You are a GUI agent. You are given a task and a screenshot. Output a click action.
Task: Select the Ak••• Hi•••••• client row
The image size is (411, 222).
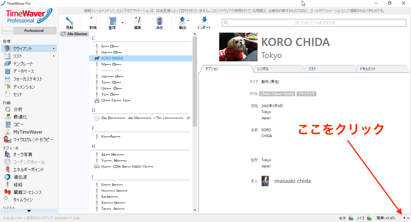[x=141, y=155]
